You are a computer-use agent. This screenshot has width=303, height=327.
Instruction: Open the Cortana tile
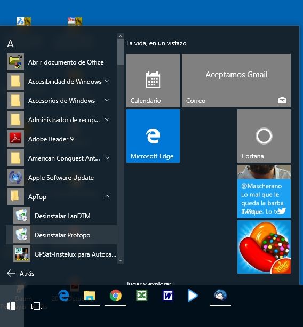(x=264, y=136)
